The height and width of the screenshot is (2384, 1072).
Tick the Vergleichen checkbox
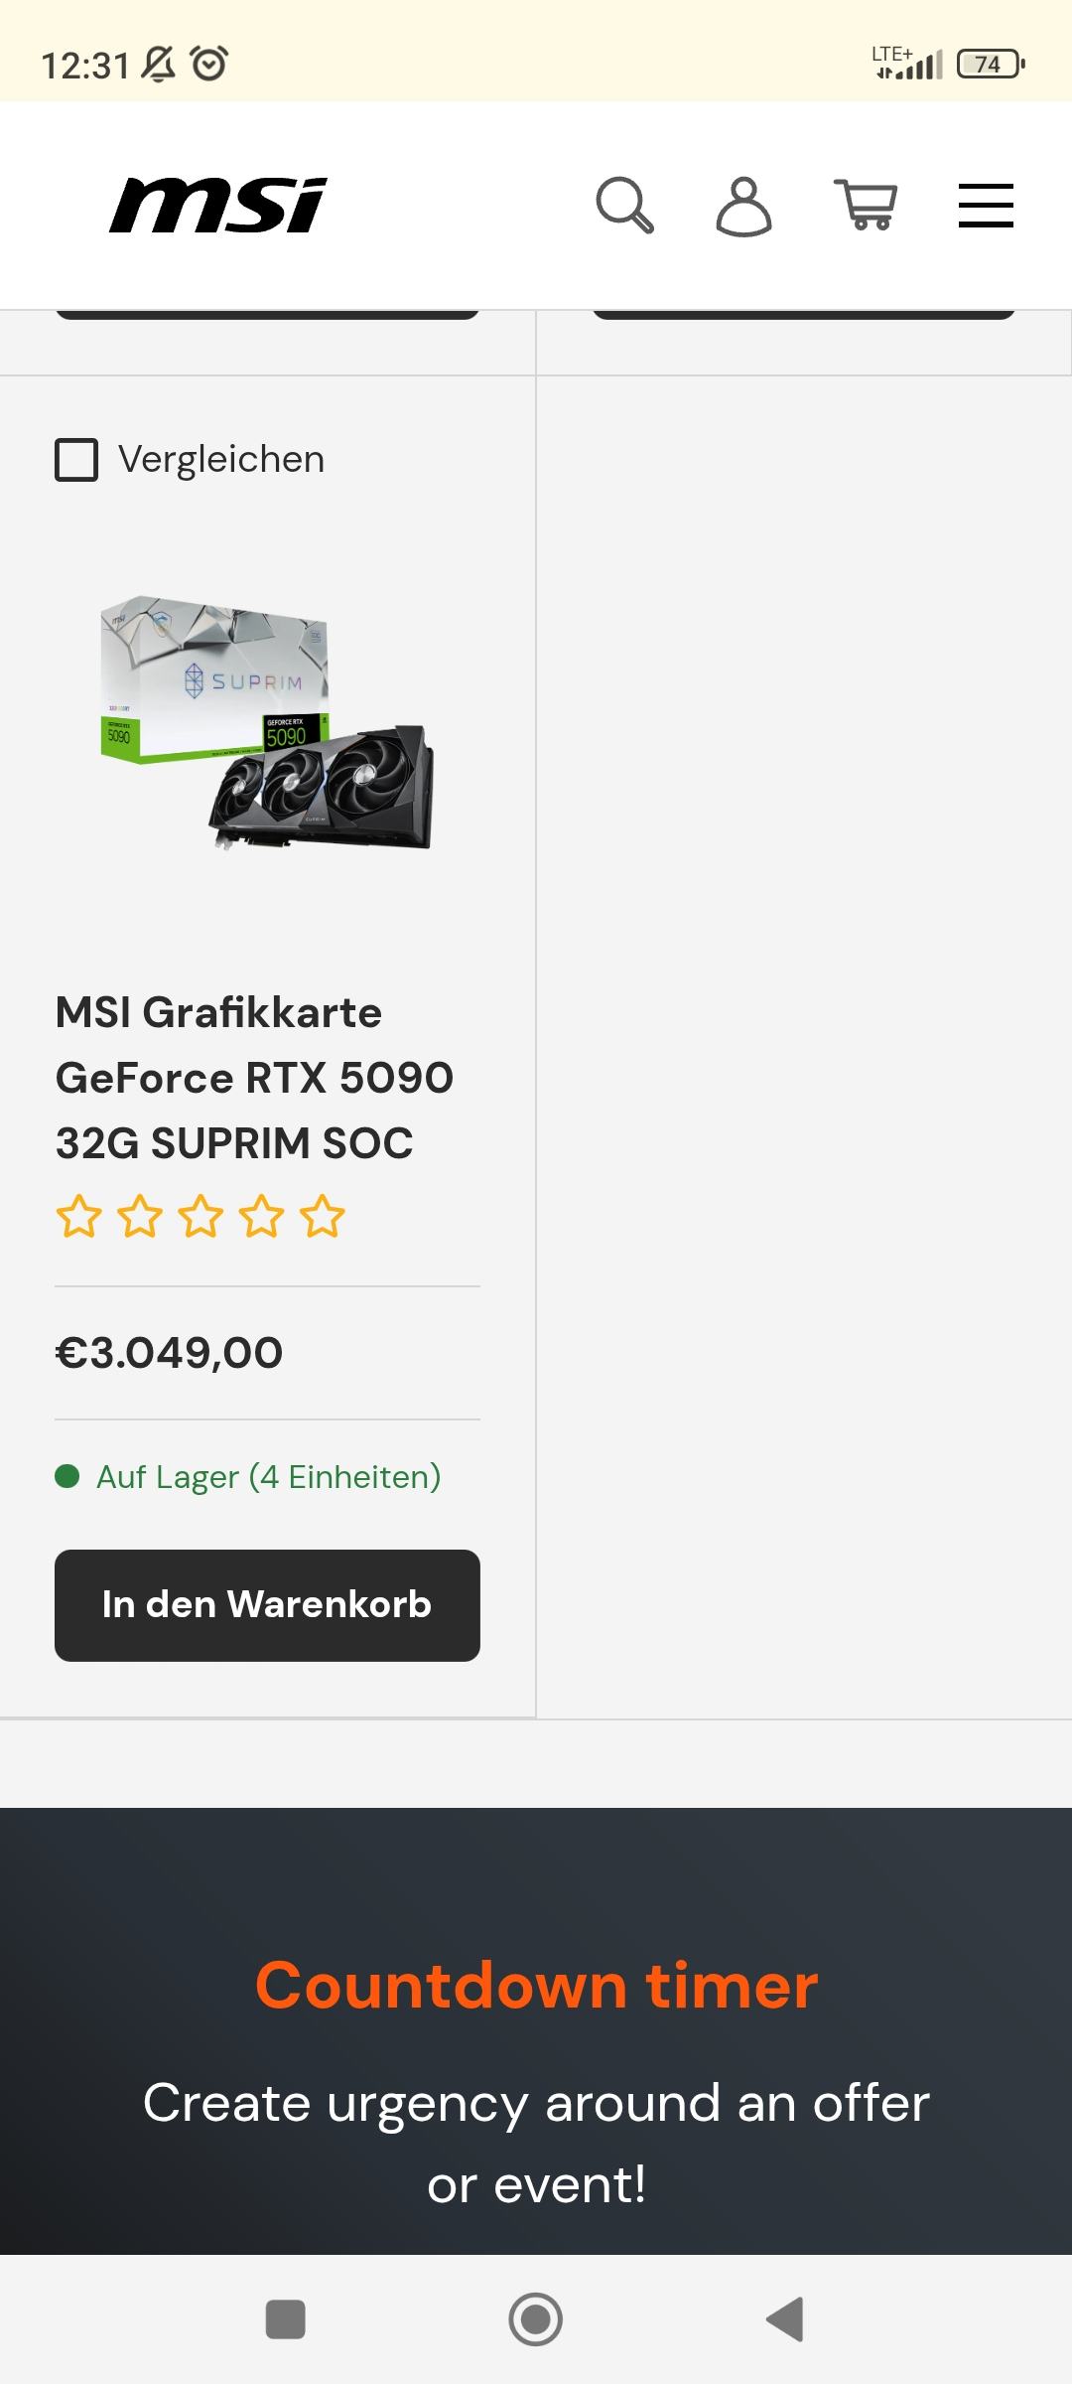click(x=76, y=460)
